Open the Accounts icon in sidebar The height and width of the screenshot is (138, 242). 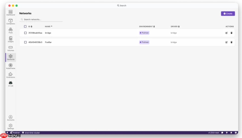click(x=11, y=118)
